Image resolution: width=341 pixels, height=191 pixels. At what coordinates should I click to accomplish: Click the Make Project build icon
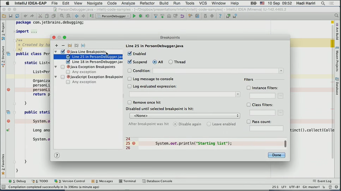click(92, 16)
